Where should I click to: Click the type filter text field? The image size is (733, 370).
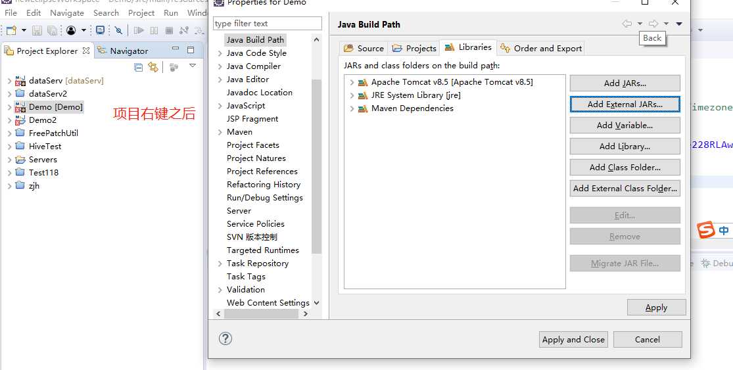[268, 24]
